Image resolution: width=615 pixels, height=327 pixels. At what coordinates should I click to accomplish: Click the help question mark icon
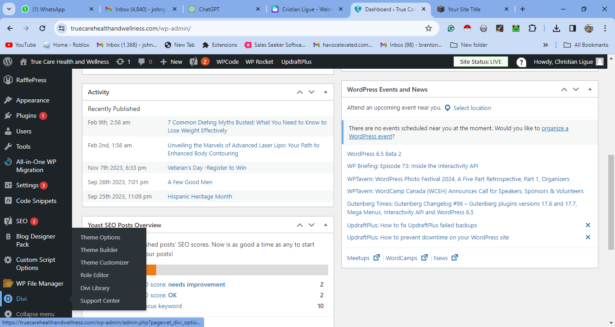point(521,62)
